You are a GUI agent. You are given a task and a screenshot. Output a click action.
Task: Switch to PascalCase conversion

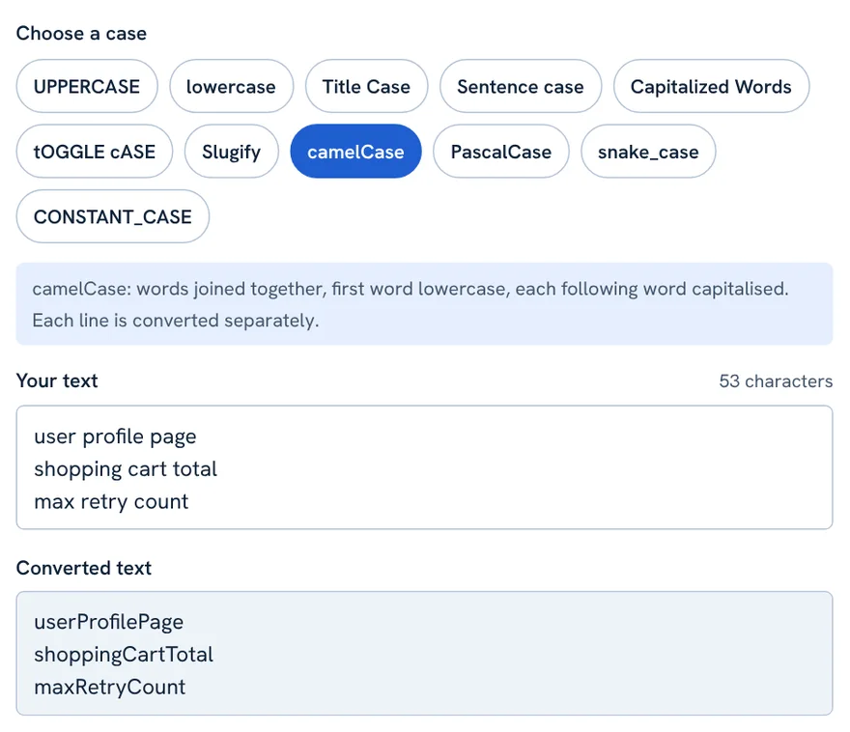tap(501, 152)
